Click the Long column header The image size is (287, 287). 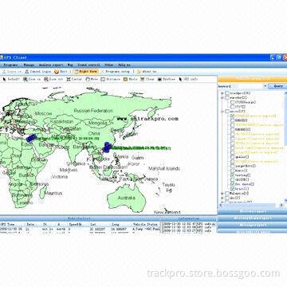(x=116, y=224)
